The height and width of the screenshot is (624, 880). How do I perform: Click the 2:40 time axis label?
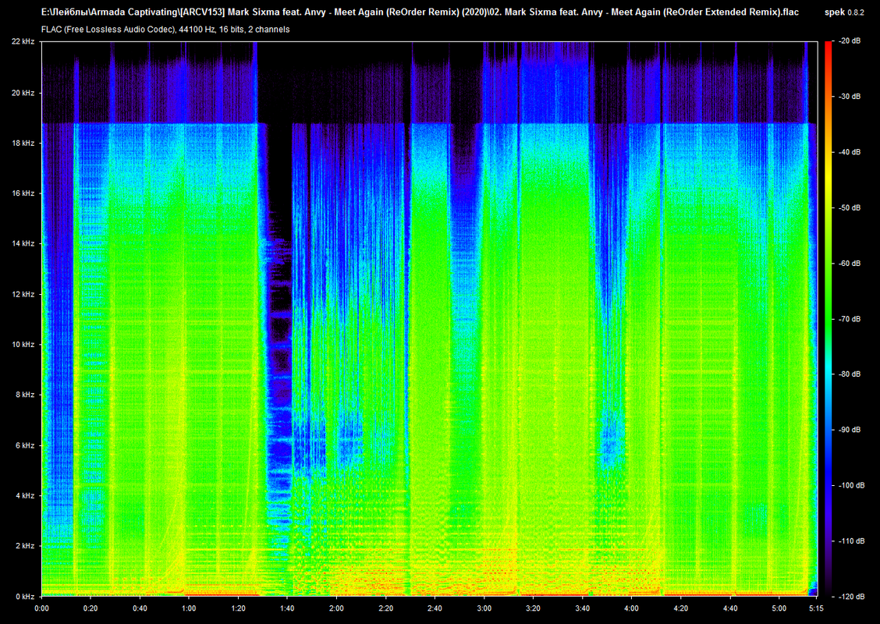435,608
